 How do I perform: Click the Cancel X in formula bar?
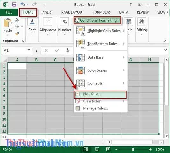(x=46, y=50)
